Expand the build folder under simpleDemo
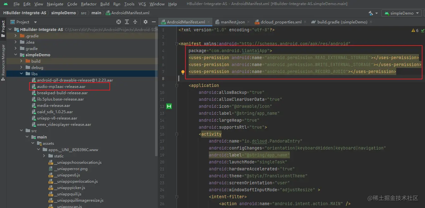This screenshot has width=425, height=208. tap(22, 61)
